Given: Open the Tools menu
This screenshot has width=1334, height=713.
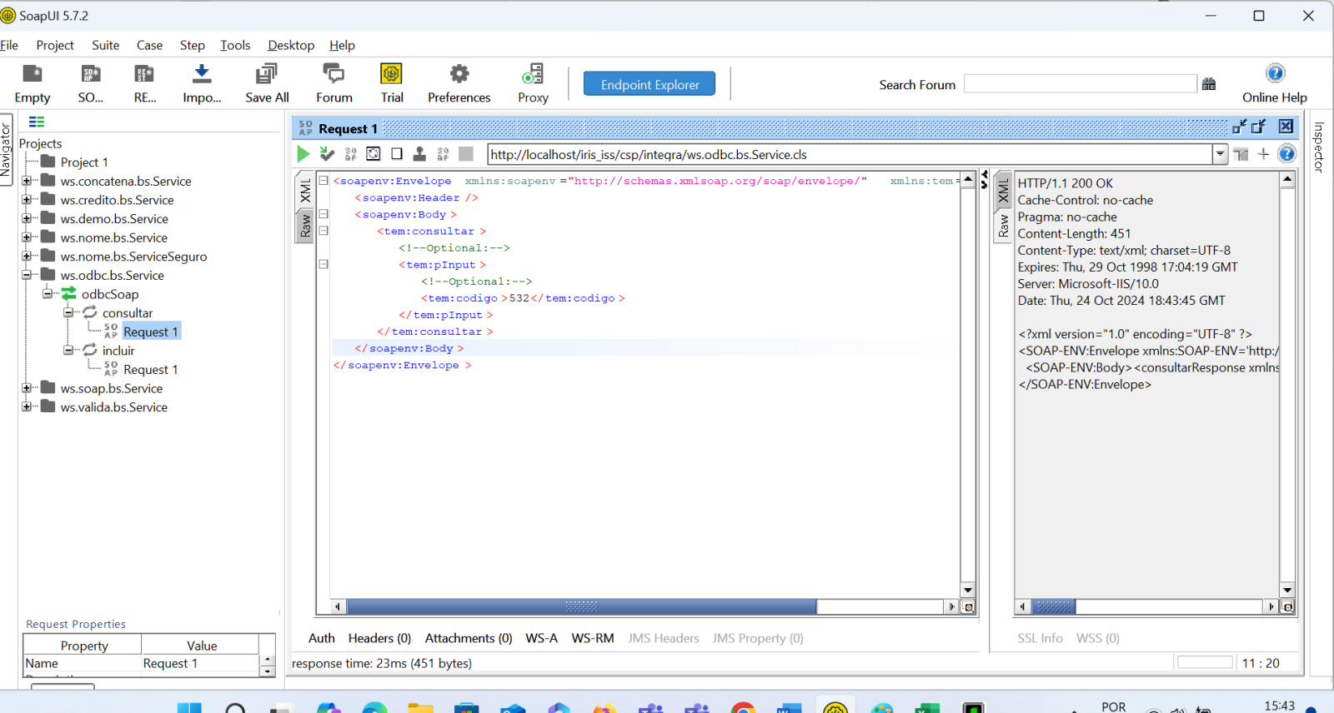Looking at the screenshot, I should pyautogui.click(x=235, y=45).
